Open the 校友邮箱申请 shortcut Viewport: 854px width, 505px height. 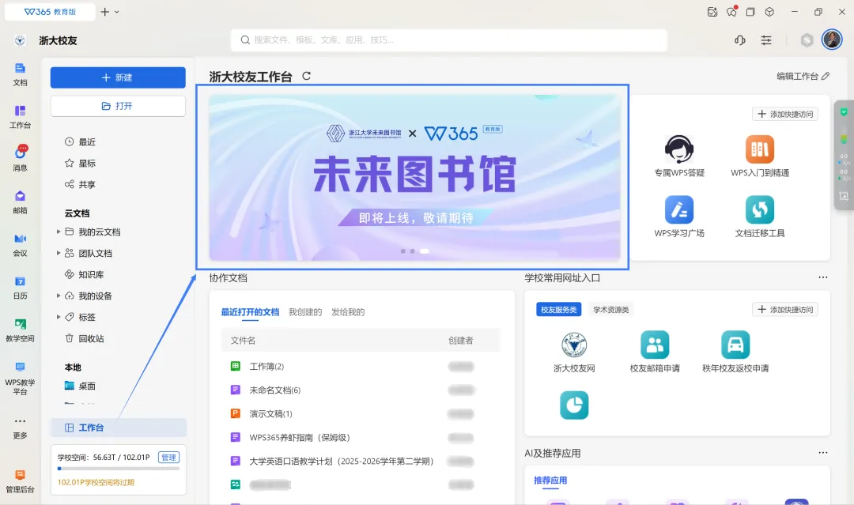(x=655, y=352)
